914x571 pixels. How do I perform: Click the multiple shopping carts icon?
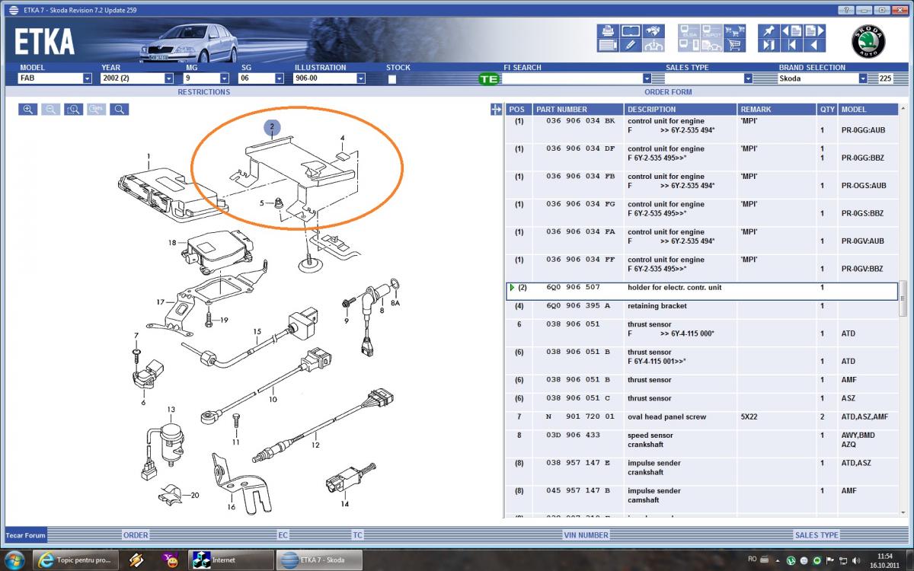(x=734, y=30)
